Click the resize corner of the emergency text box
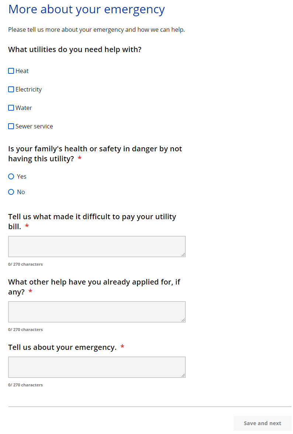This screenshot has height=434, width=293. [183, 375]
